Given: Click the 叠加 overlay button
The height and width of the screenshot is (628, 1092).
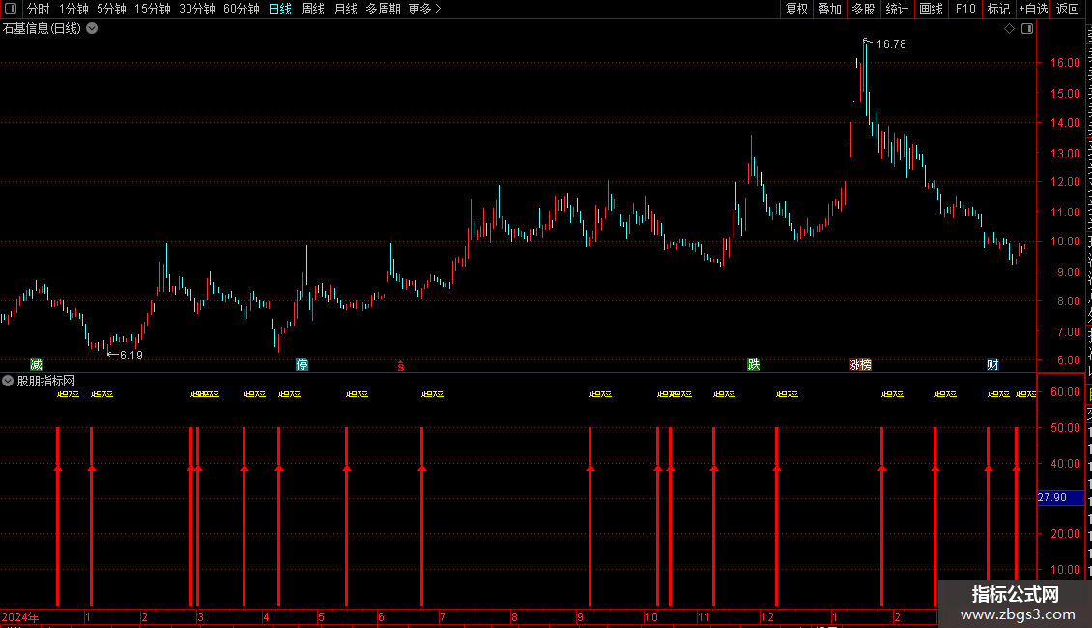Looking at the screenshot, I should pos(829,9).
